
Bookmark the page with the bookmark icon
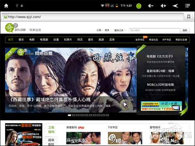pos(188,17)
